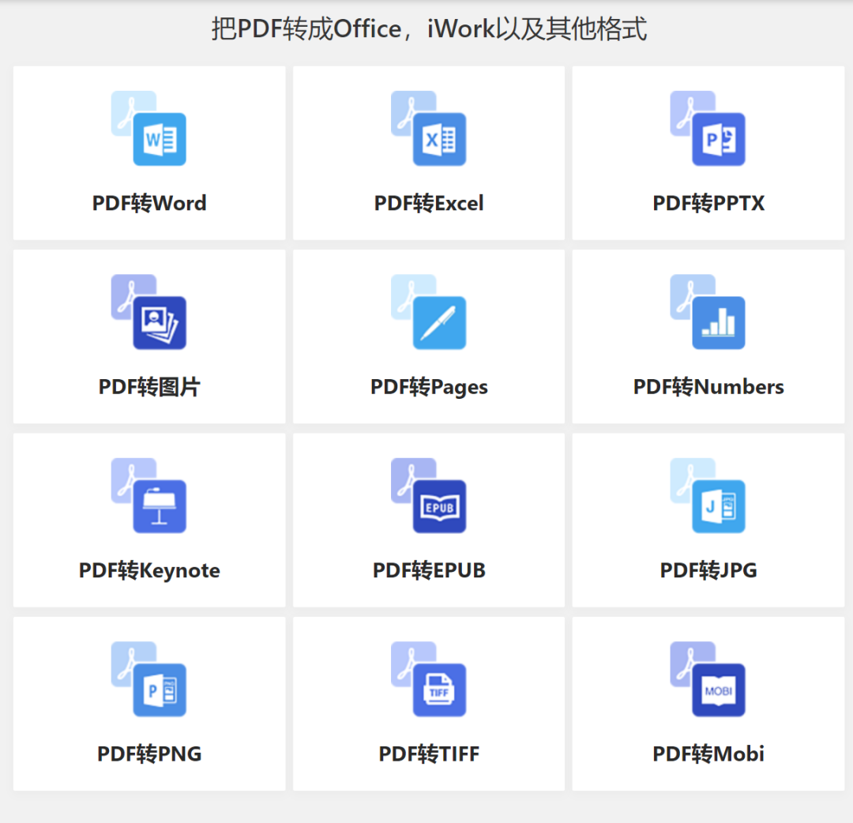Viewport: 853px width, 823px height.
Task: Click the PDF to Excel icon
Action: (x=428, y=129)
